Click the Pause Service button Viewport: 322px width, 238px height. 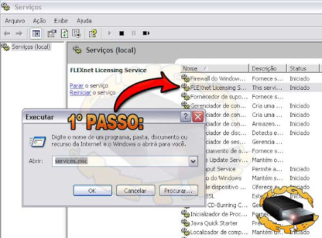[x=134, y=33]
